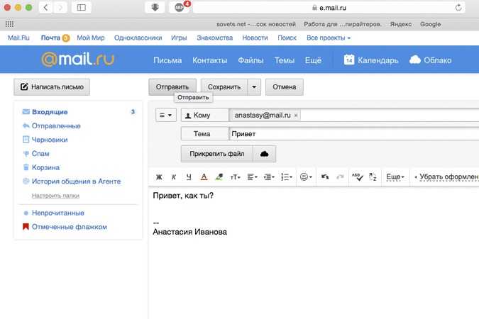Open the text color picker (red A)

coord(204,177)
